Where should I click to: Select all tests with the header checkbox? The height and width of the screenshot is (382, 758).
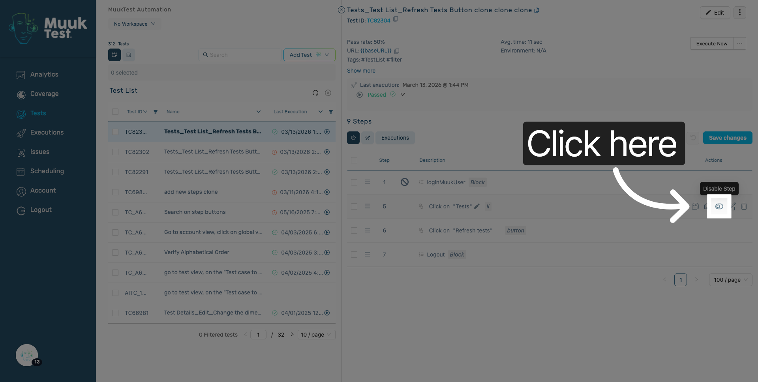(x=115, y=112)
